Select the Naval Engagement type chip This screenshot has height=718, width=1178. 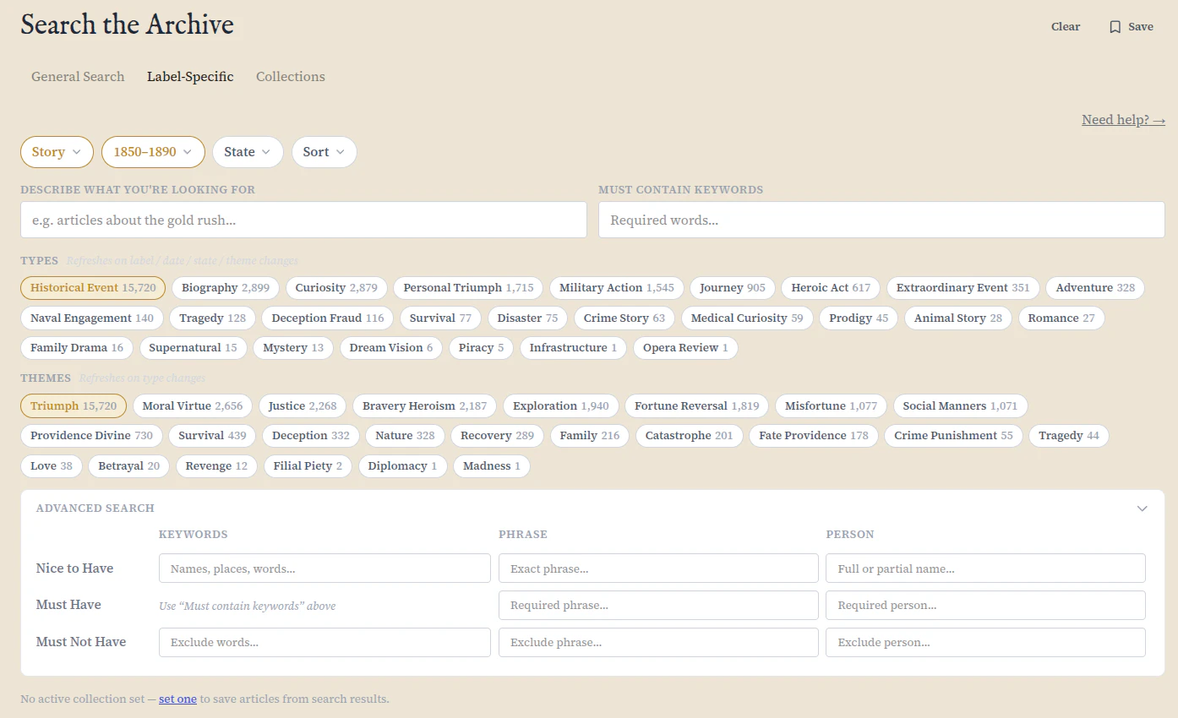(x=92, y=318)
